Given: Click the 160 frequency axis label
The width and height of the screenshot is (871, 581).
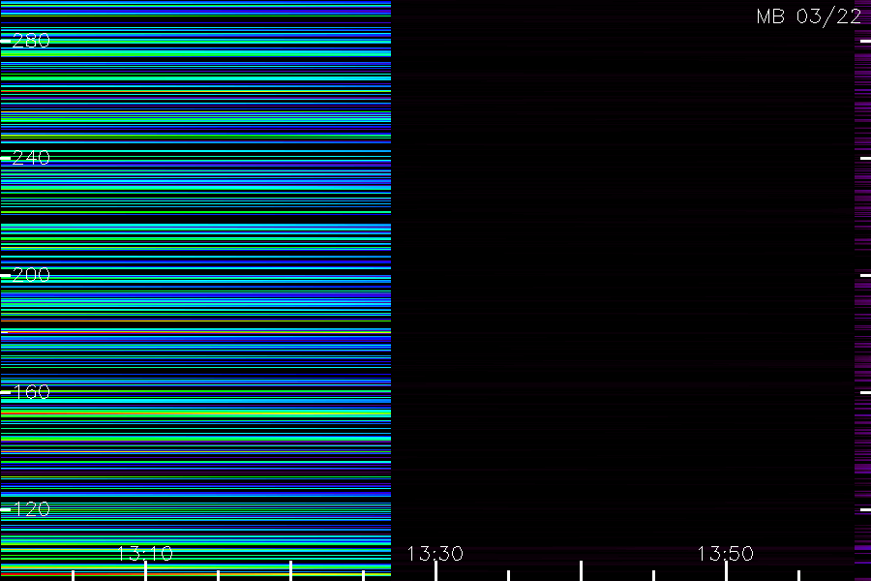Looking at the screenshot, I should [x=31, y=392].
